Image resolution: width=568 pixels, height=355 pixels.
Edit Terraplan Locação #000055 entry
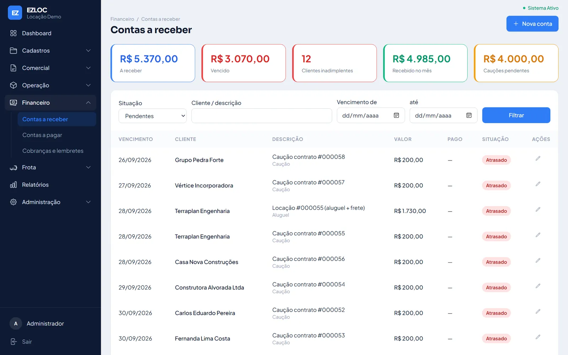point(538,209)
